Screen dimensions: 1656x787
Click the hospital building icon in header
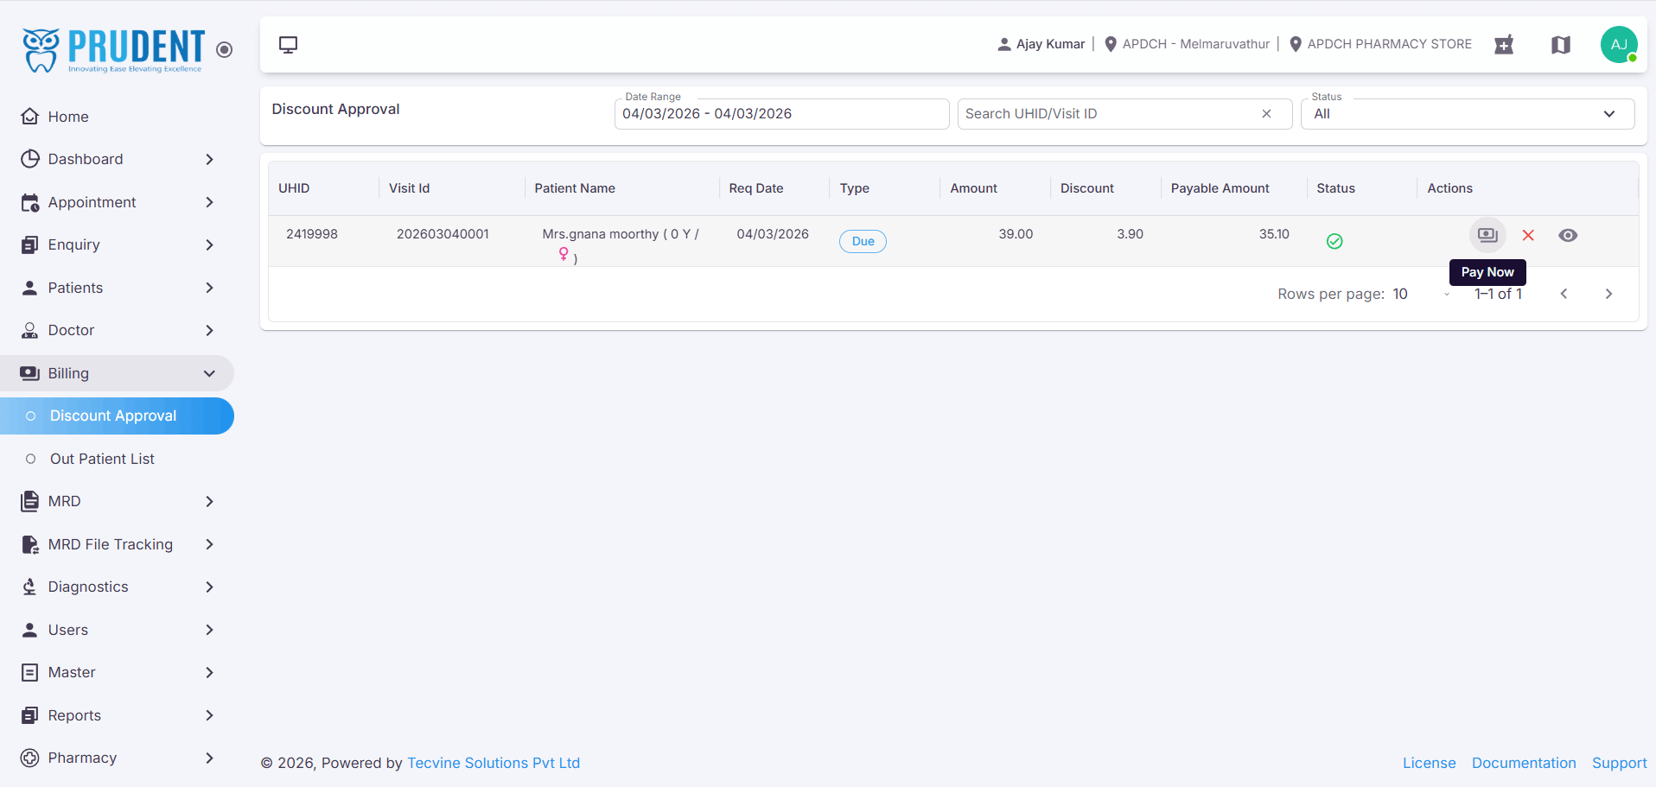coord(1505,44)
